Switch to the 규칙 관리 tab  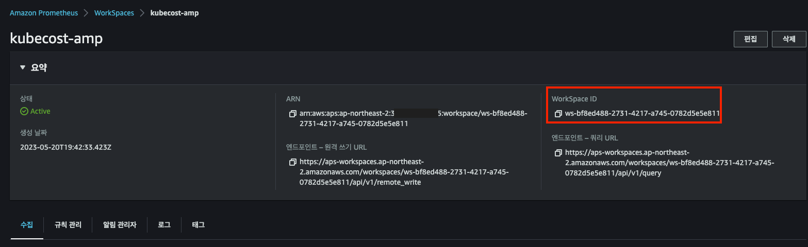click(68, 225)
